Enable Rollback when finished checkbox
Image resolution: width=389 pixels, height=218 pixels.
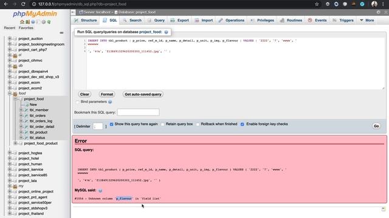[198, 124]
